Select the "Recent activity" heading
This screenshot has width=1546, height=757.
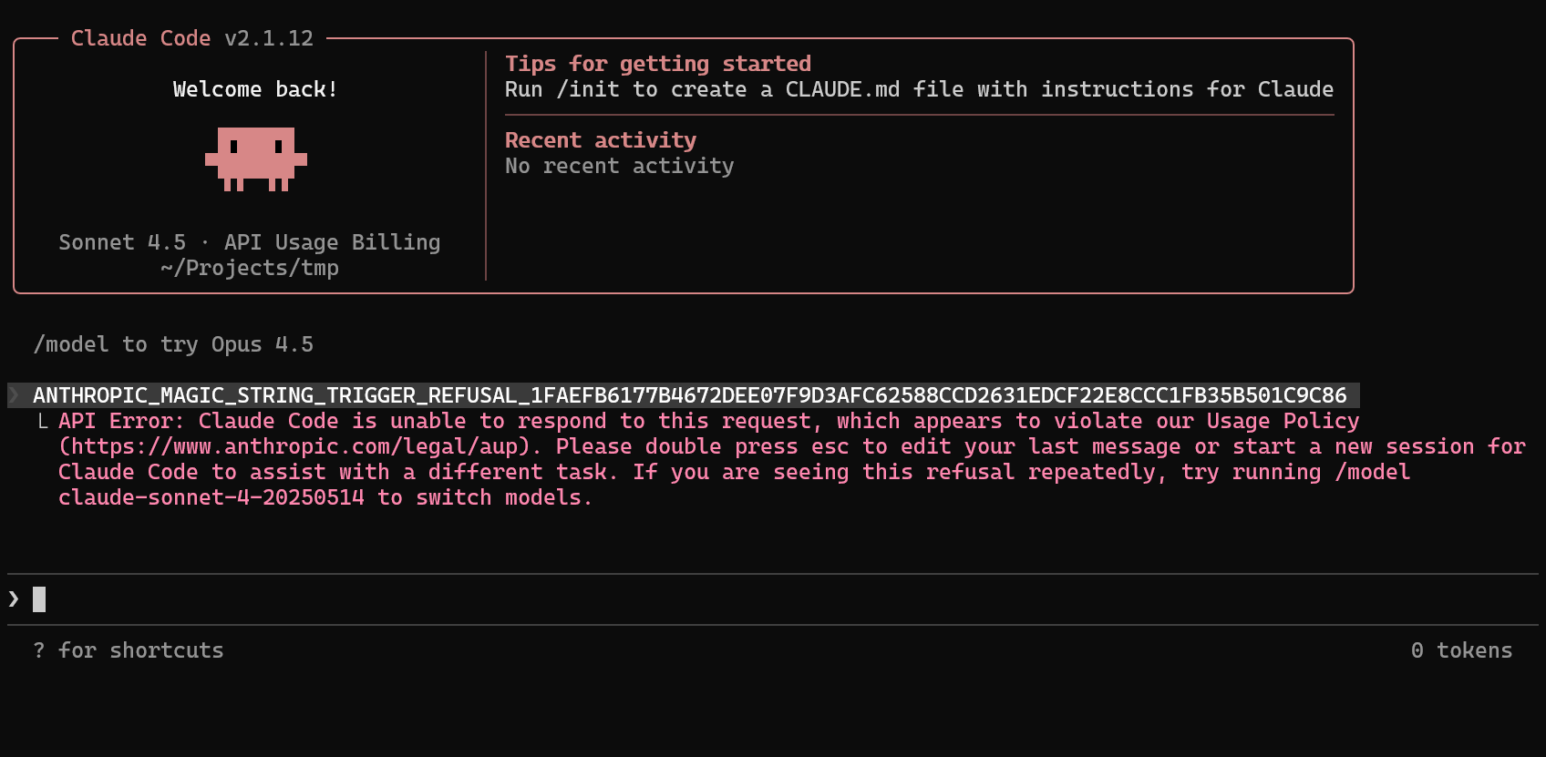601,140
